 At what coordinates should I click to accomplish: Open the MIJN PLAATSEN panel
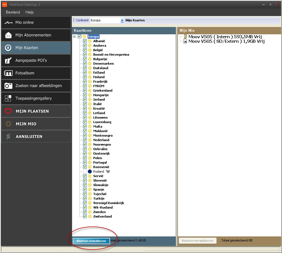click(36, 111)
